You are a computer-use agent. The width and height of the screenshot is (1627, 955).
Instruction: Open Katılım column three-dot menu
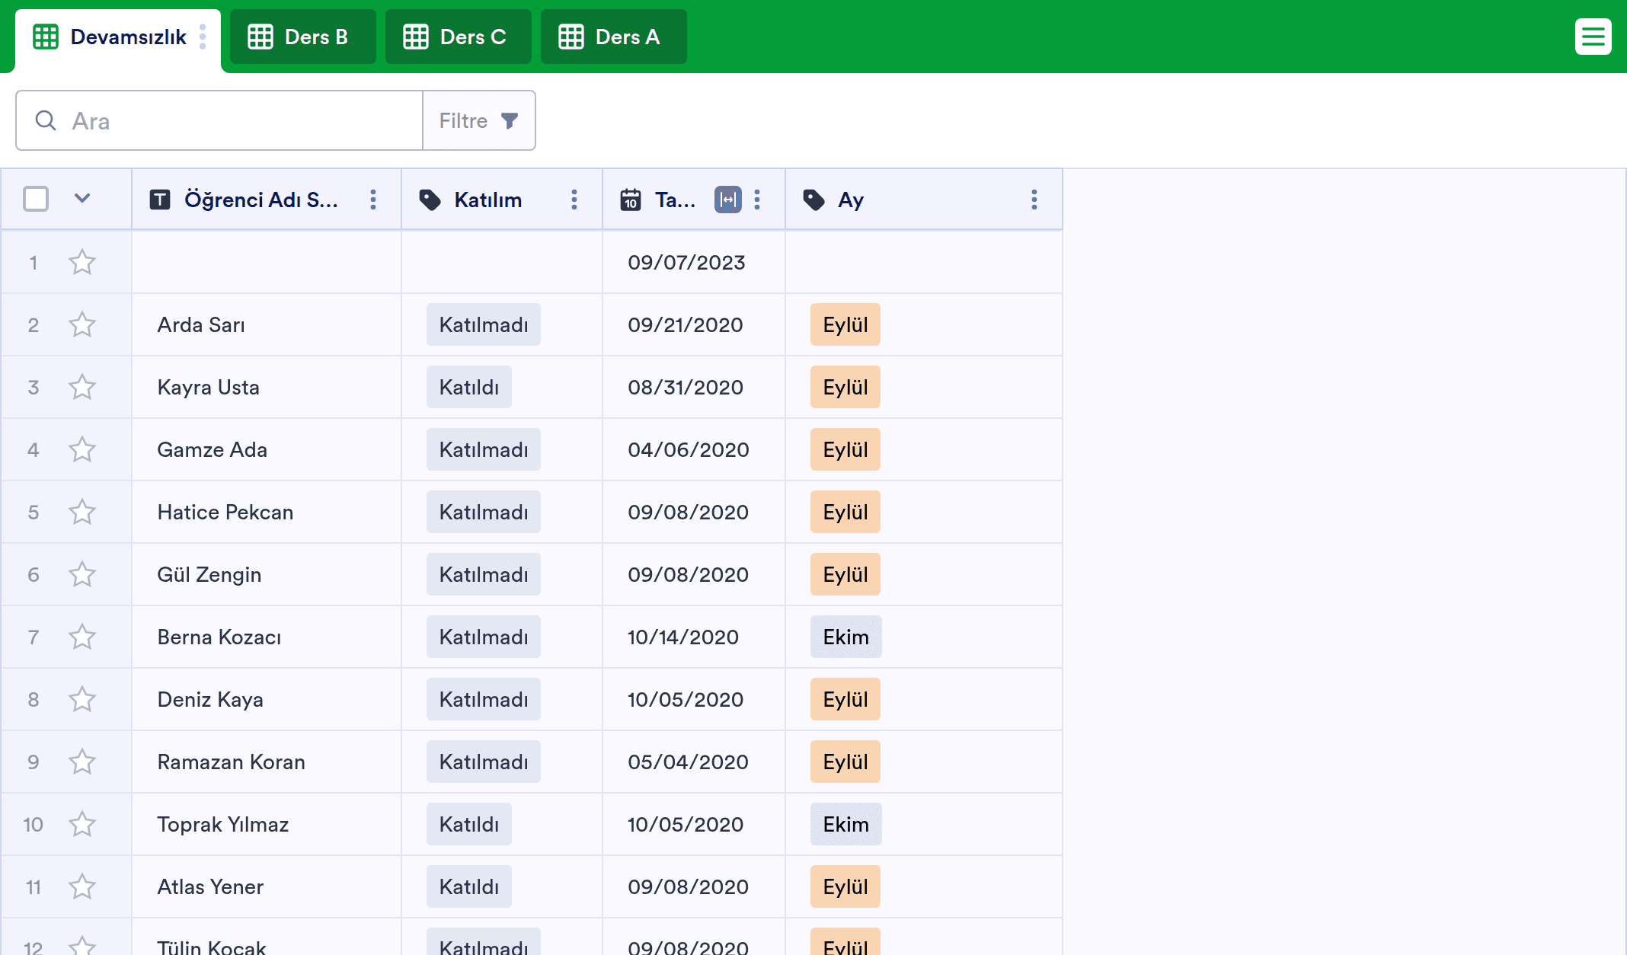(574, 200)
